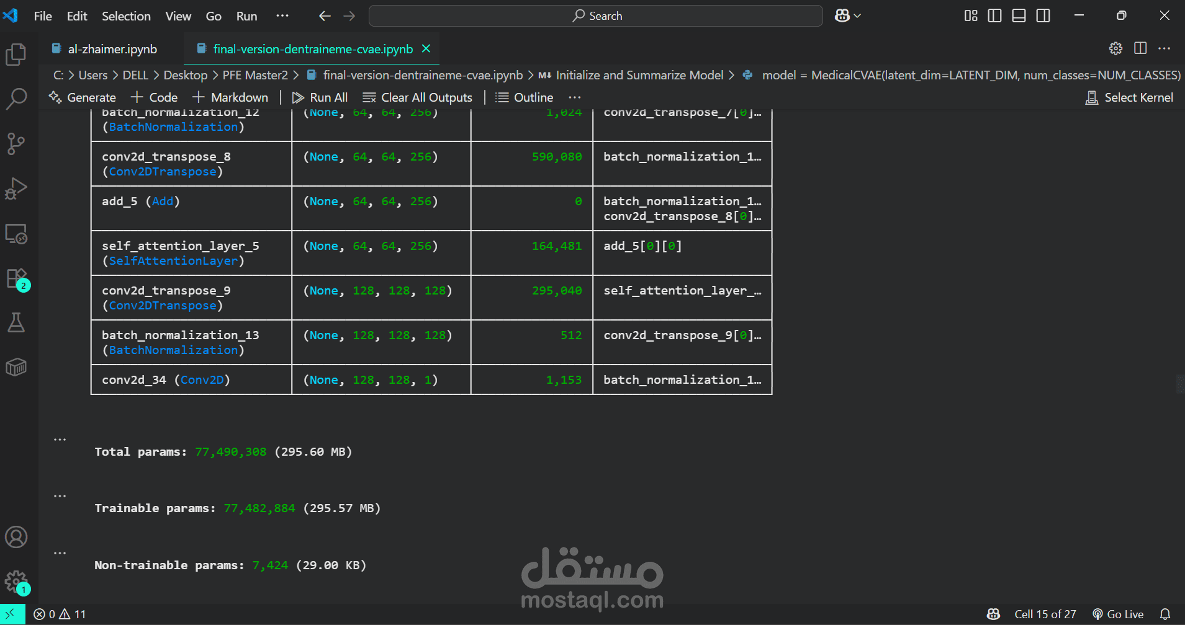Screen dimensions: 1185x625
Task: Open output actions for Trainable params
Action: [60, 495]
